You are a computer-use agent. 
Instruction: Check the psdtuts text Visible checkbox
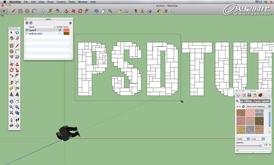(60, 33)
